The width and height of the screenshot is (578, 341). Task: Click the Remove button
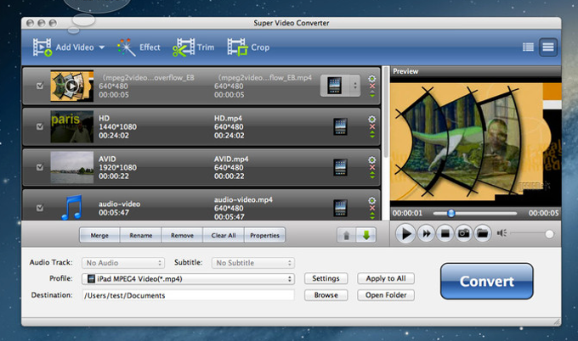tap(182, 236)
